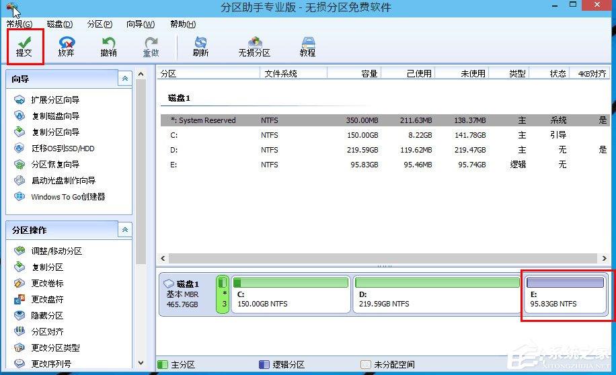Collapse the 向导 panel
The height and width of the screenshot is (375, 616).
pos(124,79)
